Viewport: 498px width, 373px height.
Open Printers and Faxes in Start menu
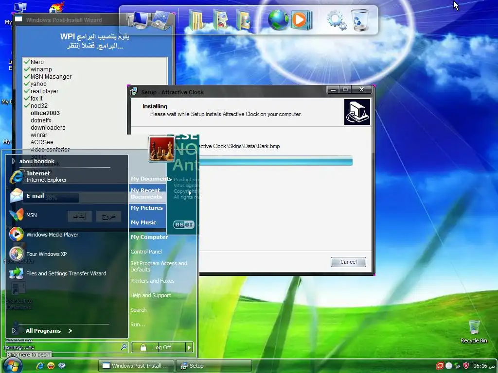152,281
